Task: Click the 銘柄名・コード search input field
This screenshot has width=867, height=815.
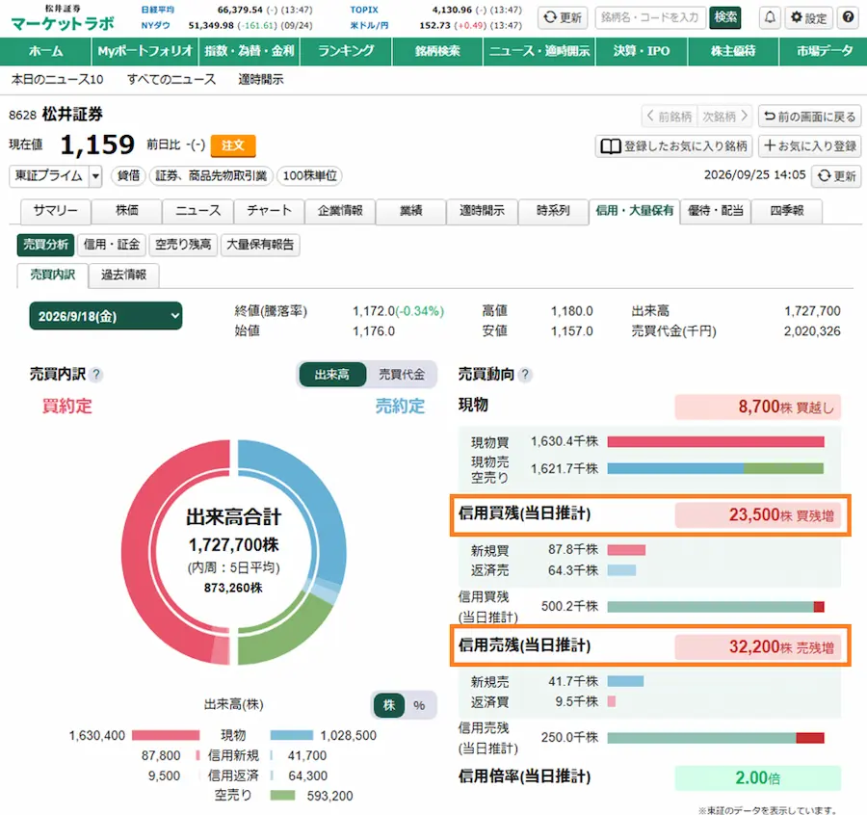Action: tap(649, 17)
